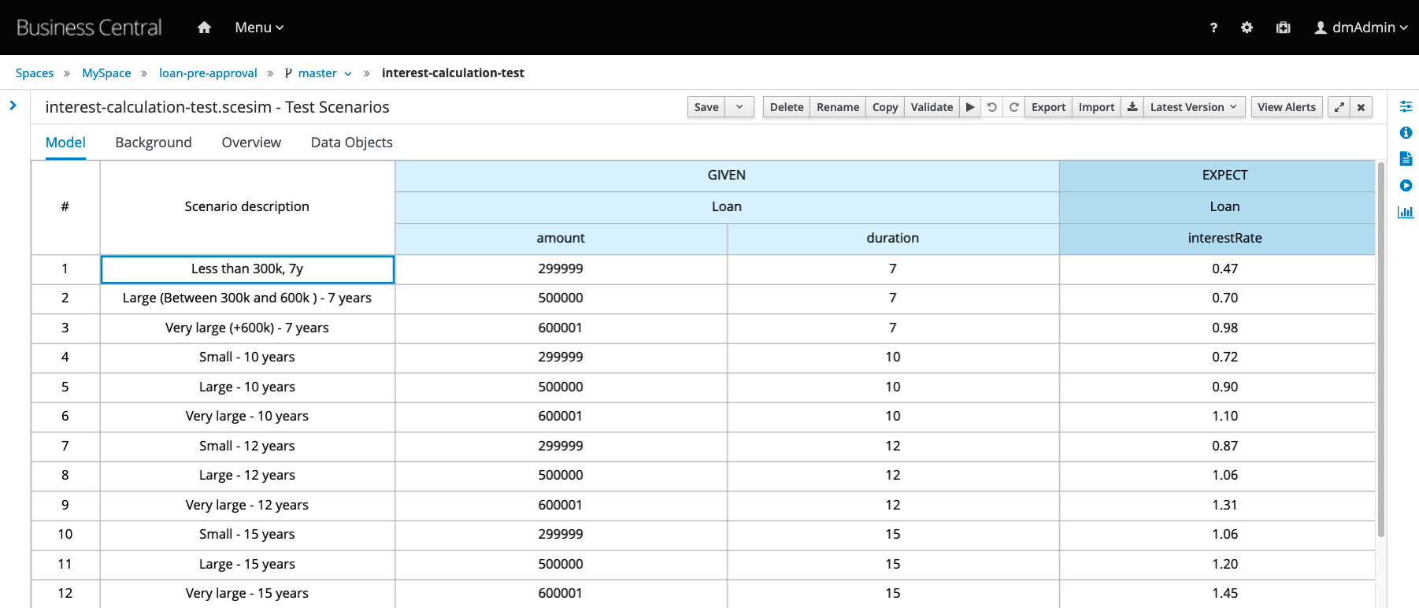This screenshot has height=608, width=1419.
Task: Open the Settings sliders icon in right dock
Action: coord(1406,106)
